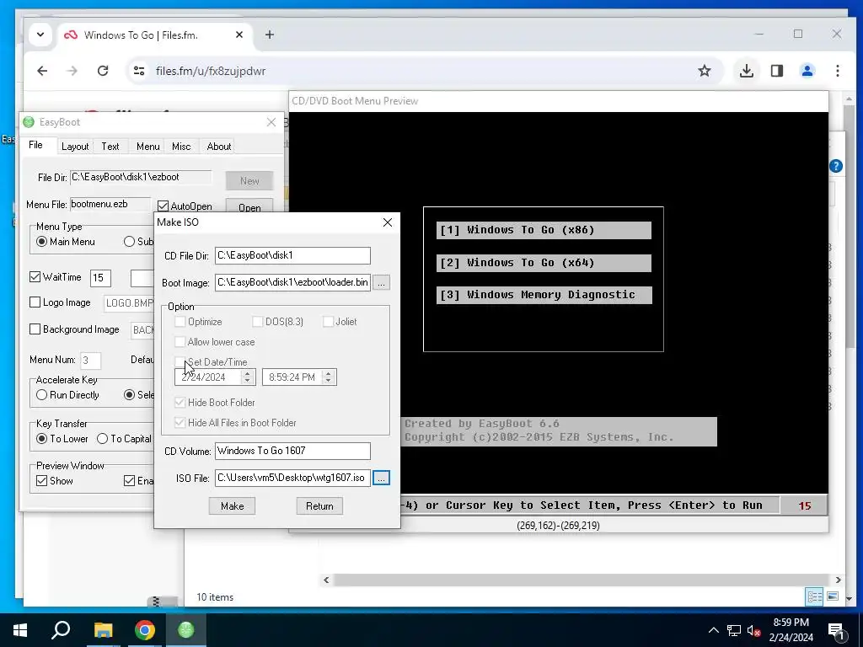Click Chrome's back navigation arrow
863x647 pixels.
point(42,71)
